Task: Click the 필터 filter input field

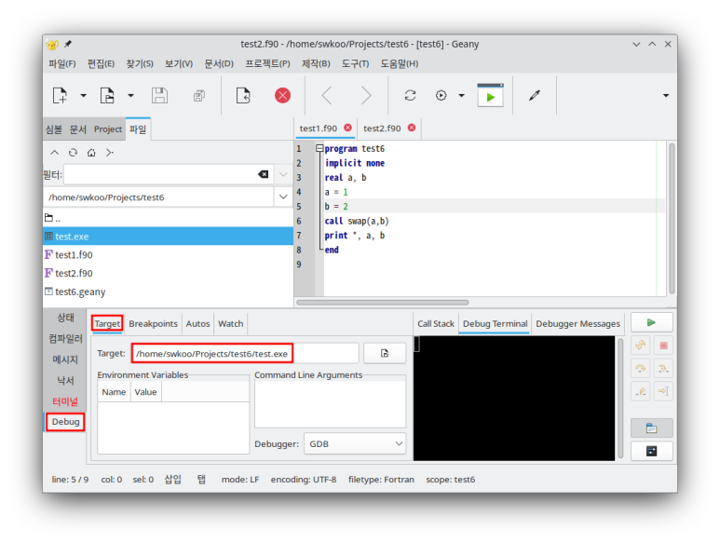Action: point(160,174)
